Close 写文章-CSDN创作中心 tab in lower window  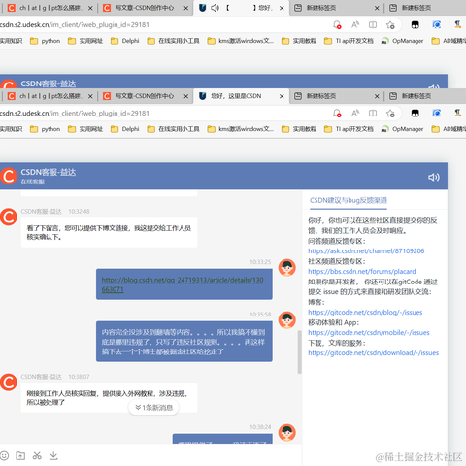click(x=186, y=96)
